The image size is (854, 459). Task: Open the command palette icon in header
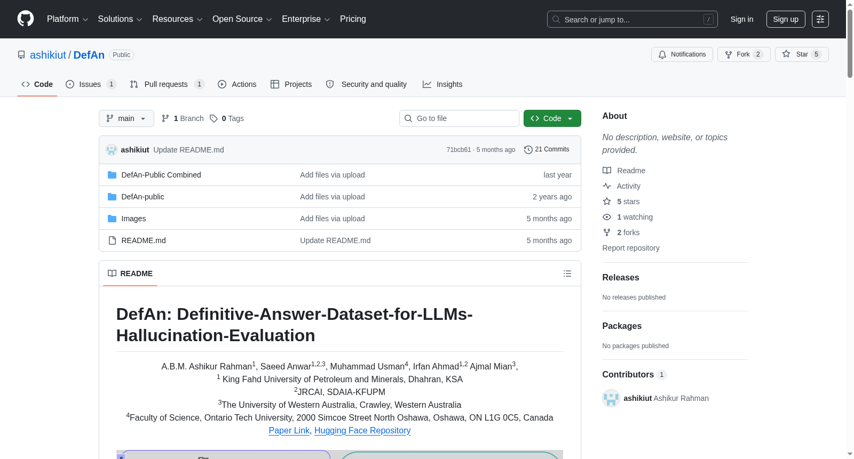pyautogui.click(x=820, y=19)
